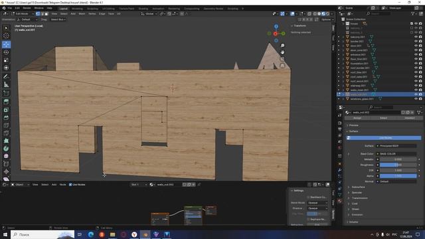Toggle Raytrace Refraction checkbox
This screenshot has width=425, height=239.
point(308,219)
